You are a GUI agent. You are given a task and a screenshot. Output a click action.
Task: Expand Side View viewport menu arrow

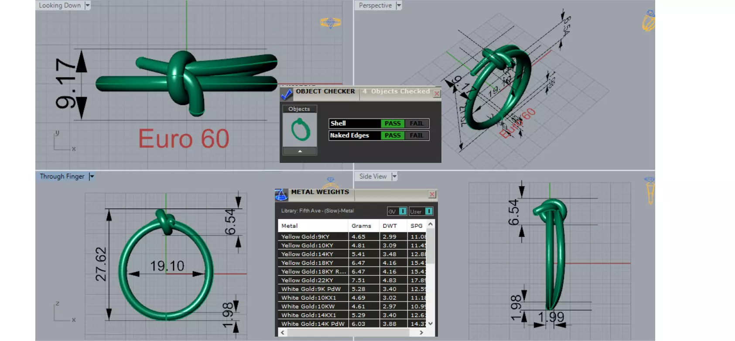click(x=394, y=176)
